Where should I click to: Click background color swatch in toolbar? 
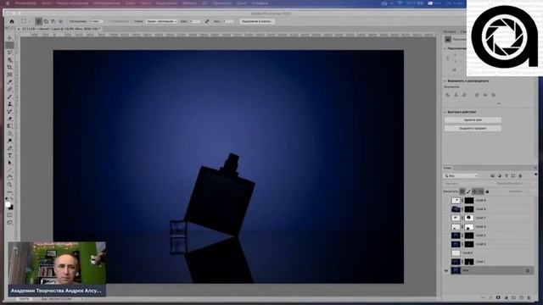11,208
